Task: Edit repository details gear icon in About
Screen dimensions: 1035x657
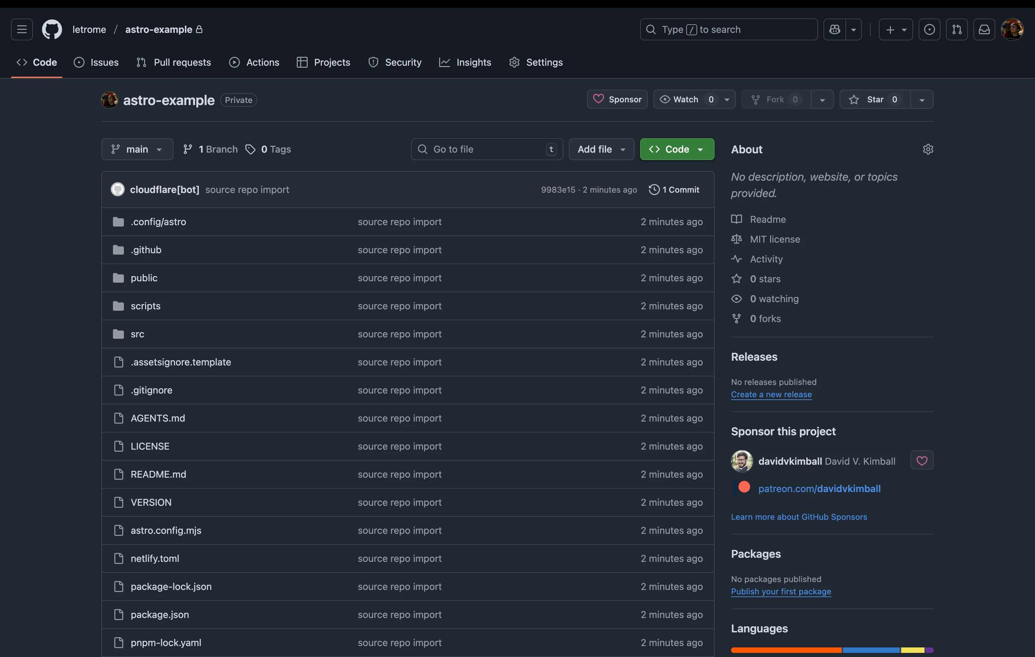Action: pos(928,149)
